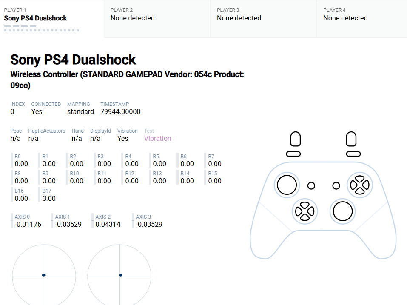Screen dimensions: 407x305
Task: Click the Vibration test link
Action: [x=157, y=138]
